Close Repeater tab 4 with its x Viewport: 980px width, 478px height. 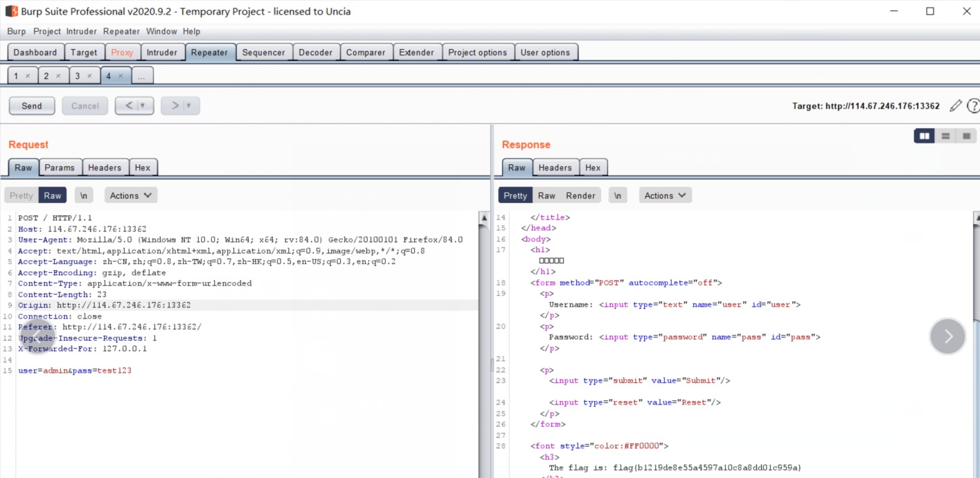pyautogui.click(x=121, y=76)
